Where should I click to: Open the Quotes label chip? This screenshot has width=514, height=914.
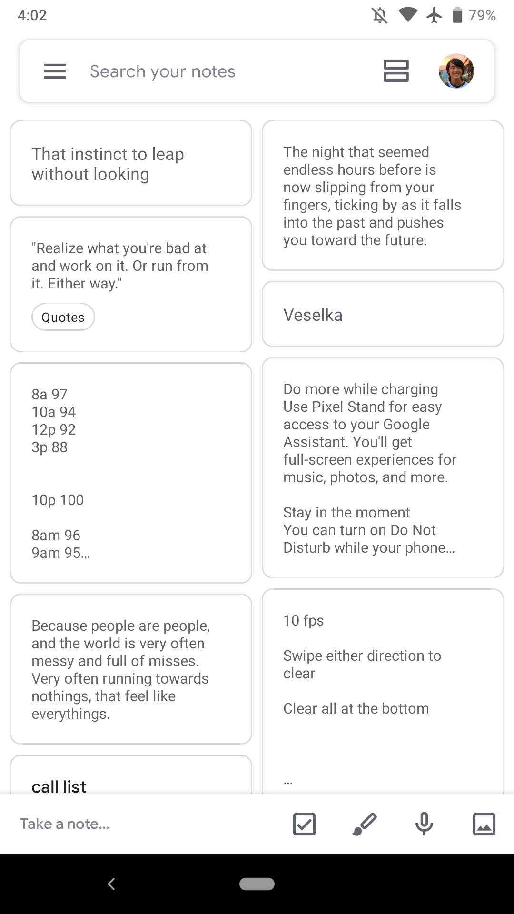63,317
